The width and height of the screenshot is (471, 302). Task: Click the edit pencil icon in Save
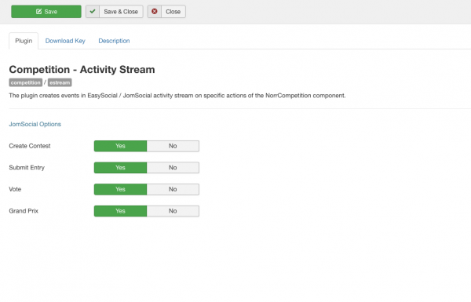tap(38, 12)
